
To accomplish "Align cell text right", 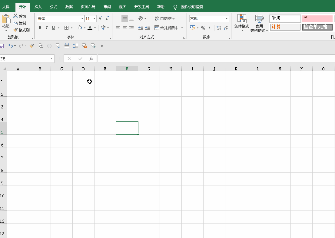I will (131, 28).
